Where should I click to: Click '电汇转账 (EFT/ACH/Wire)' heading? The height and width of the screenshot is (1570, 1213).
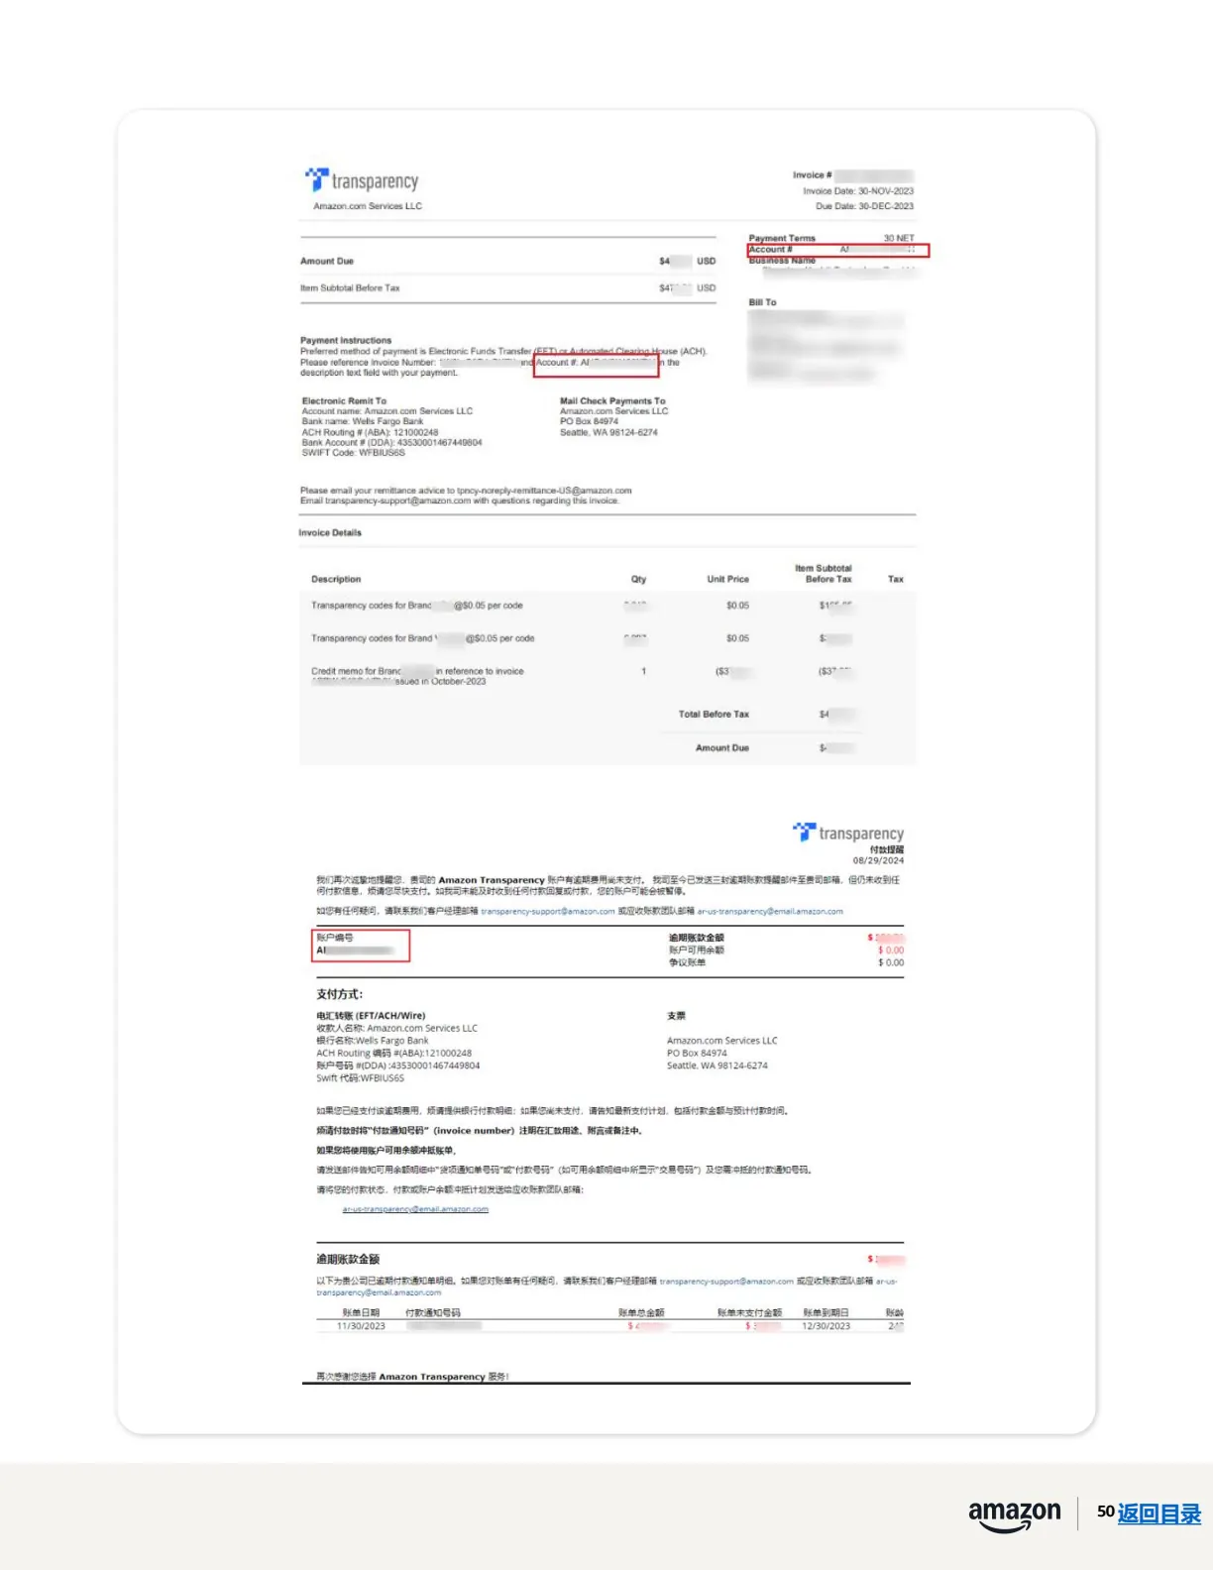[371, 1016]
